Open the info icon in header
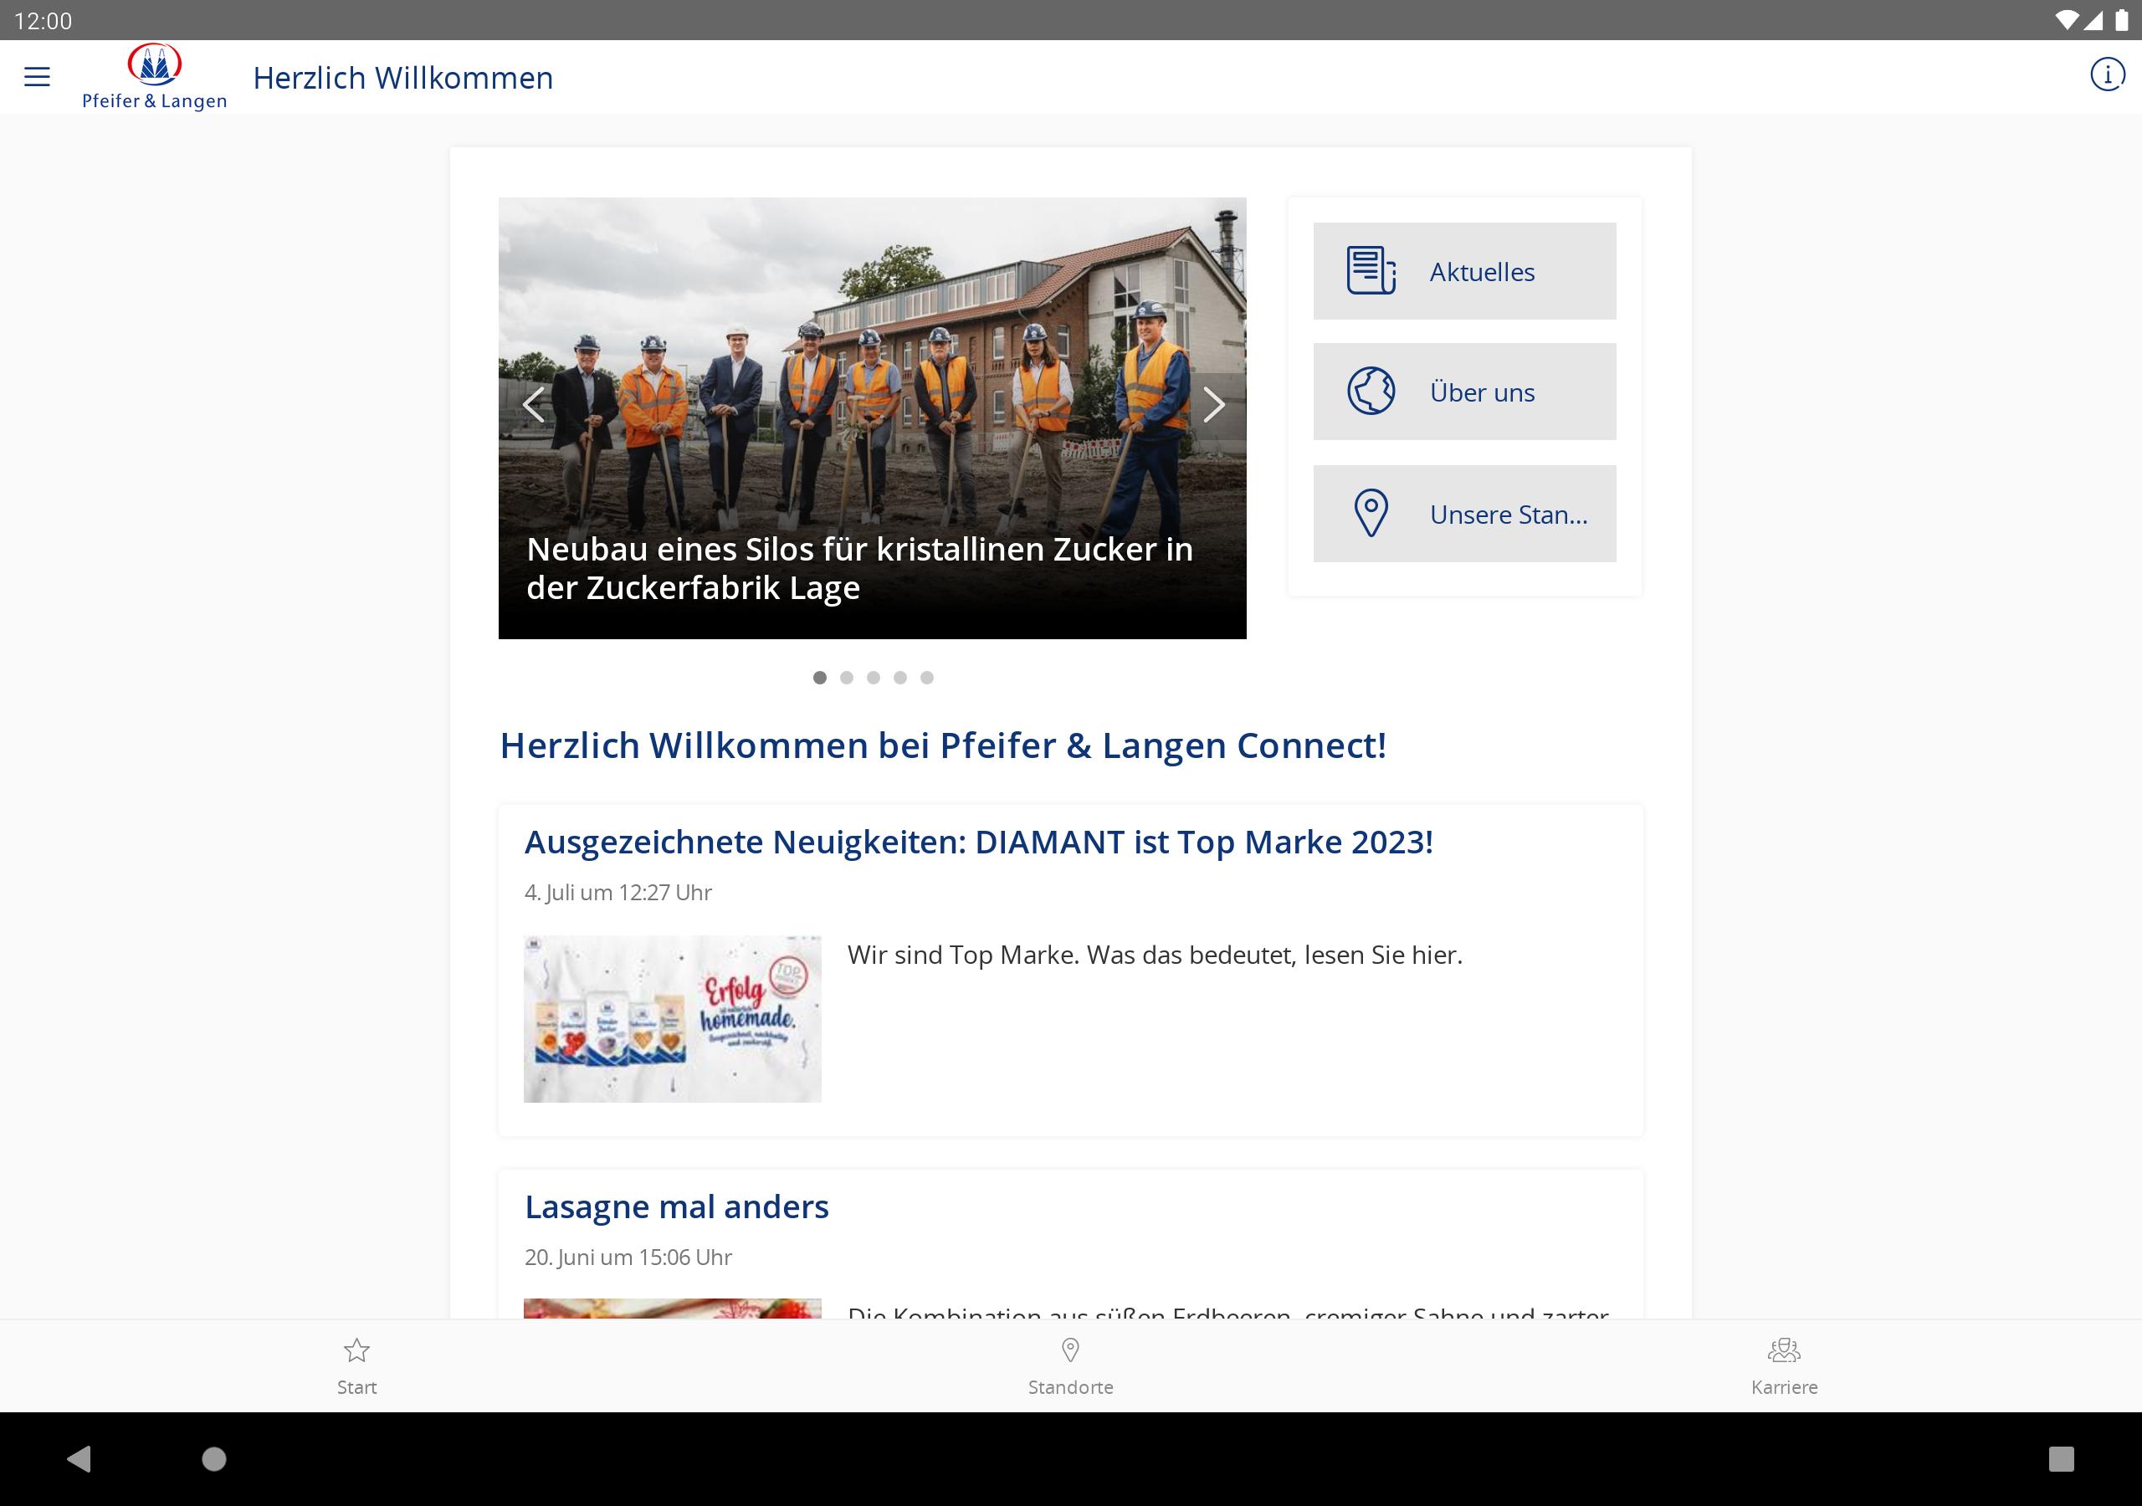The height and width of the screenshot is (1506, 2142). (2107, 74)
